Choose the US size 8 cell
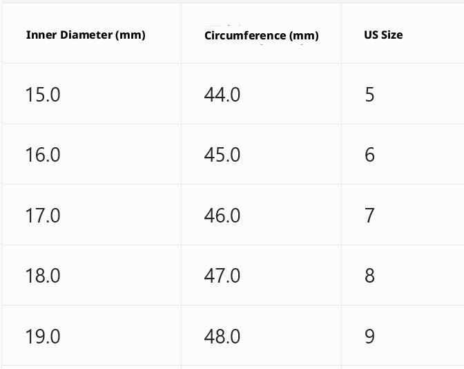Image resolution: width=464 pixels, height=369 pixels. pos(369,276)
